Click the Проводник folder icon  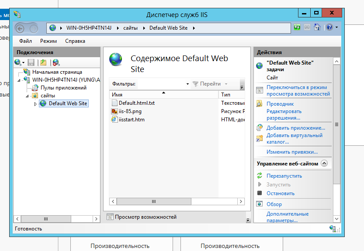(x=259, y=103)
